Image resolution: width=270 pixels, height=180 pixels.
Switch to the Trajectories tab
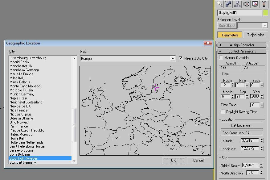click(256, 35)
